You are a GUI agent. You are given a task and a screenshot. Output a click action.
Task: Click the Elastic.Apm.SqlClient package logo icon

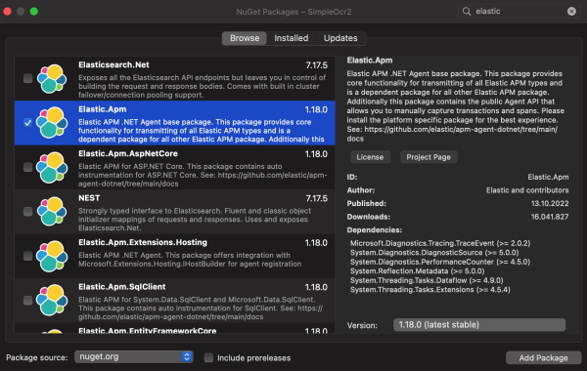coord(52,300)
